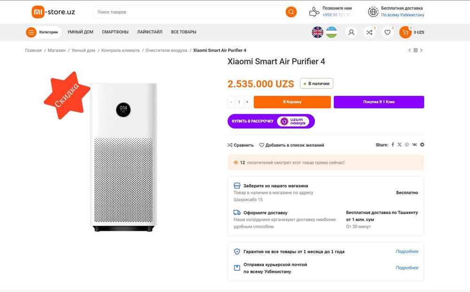Go to the next product arrow
The width and height of the screenshot is (470, 292).
pos(422,50)
